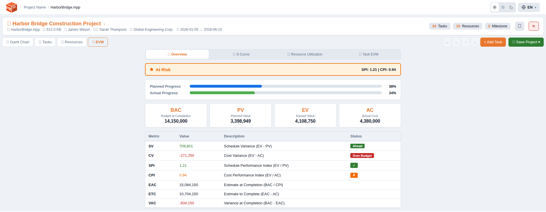Open the Gantt Chart tab
Viewport: 546px width, 212px height.
(x=18, y=42)
